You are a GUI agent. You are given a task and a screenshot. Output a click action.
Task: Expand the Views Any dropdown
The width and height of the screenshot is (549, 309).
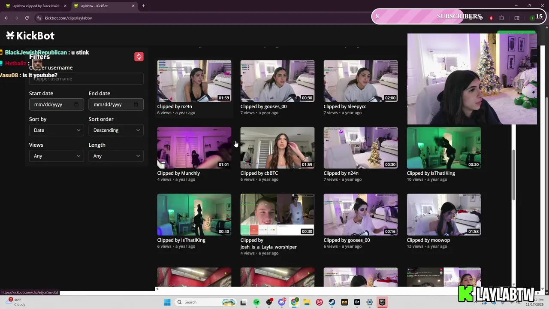point(56,156)
